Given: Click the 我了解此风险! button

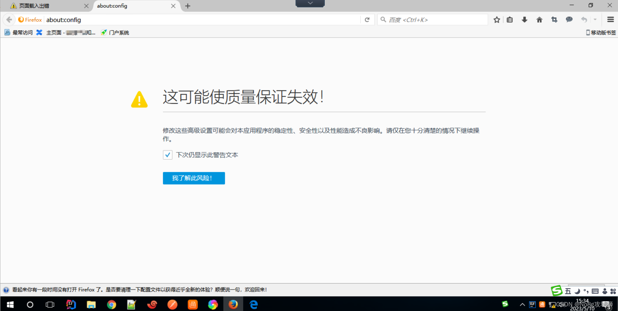Looking at the screenshot, I should (x=194, y=178).
